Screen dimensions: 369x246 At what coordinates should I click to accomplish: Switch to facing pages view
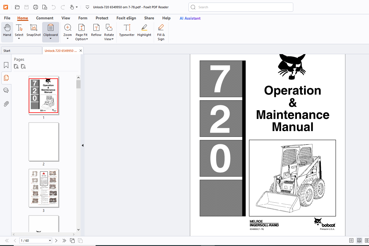tap(367, 241)
